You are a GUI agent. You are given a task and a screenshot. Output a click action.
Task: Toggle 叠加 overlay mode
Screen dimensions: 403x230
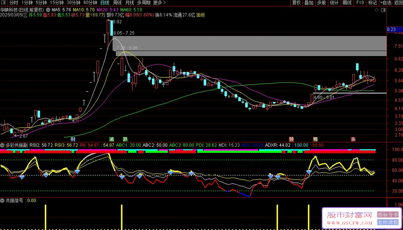point(309,3)
